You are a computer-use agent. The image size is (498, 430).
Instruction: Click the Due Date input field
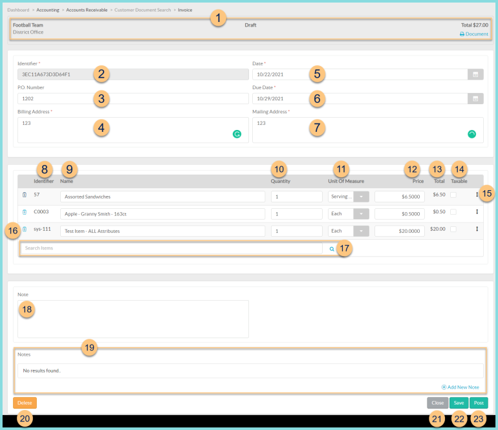click(x=360, y=98)
